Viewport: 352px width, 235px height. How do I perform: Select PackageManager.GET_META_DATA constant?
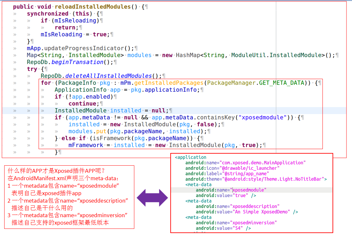pos(256,83)
